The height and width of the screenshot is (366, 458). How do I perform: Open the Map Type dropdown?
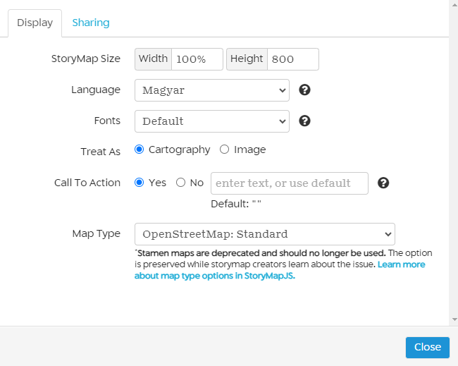[x=264, y=234]
